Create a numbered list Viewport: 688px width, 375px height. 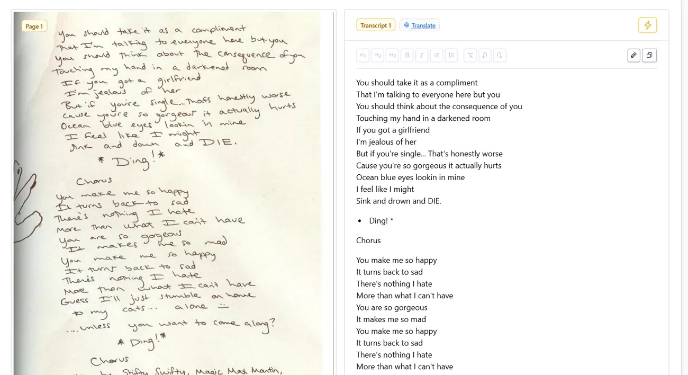[x=451, y=55]
